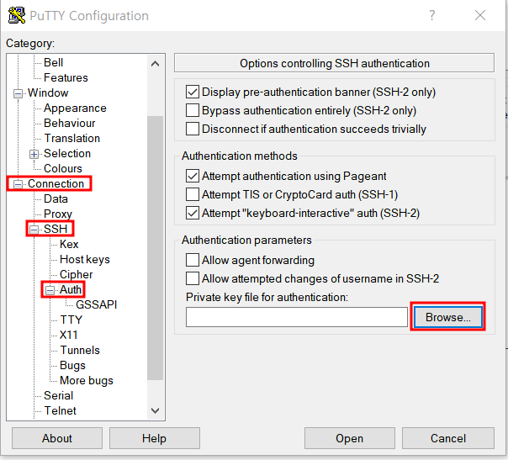Check Disconnect if authentication succeeds trivially
The image size is (508, 460).
point(193,129)
